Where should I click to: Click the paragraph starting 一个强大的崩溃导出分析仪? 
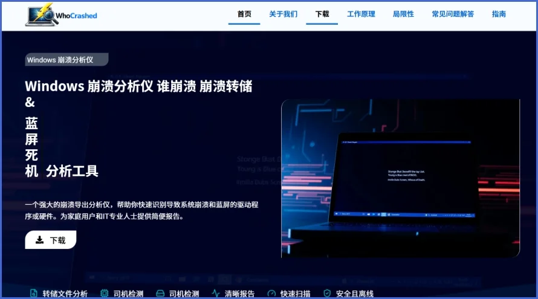pos(141,210)
